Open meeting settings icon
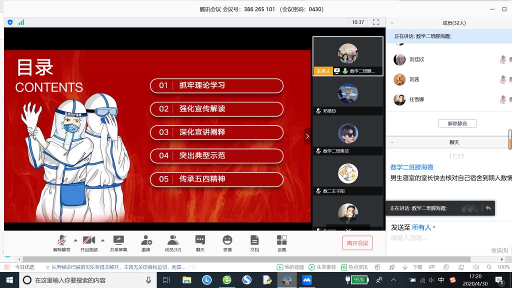The height and width of the screenshot is (288, 512). [x=281, y=240]
